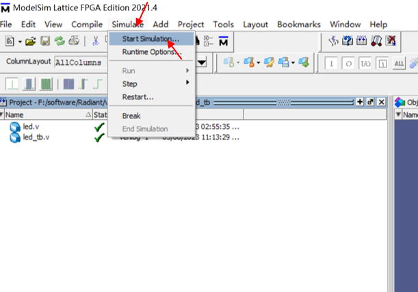This screenshot has width=418, height=292.
Task: Open the column filter triangle left of Name
Action: tap(1, 115)
